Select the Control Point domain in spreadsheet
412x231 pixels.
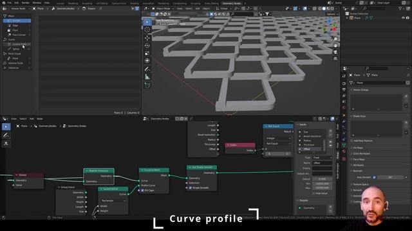17,44
